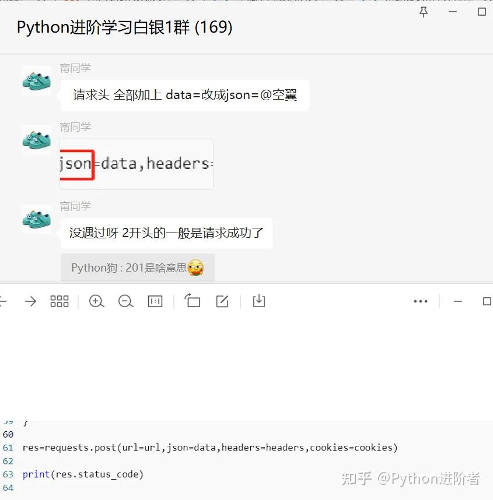Zoom in on the image
Screen dimensions: 493x500
(96, 301)
